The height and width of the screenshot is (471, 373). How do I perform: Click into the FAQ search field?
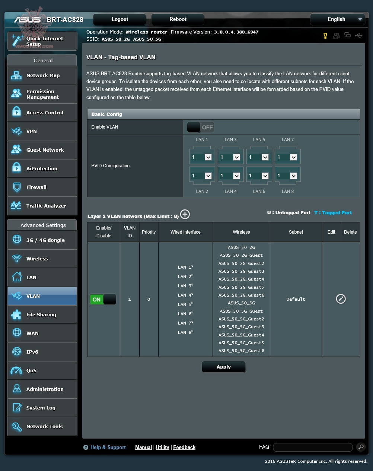pos(313,447)
